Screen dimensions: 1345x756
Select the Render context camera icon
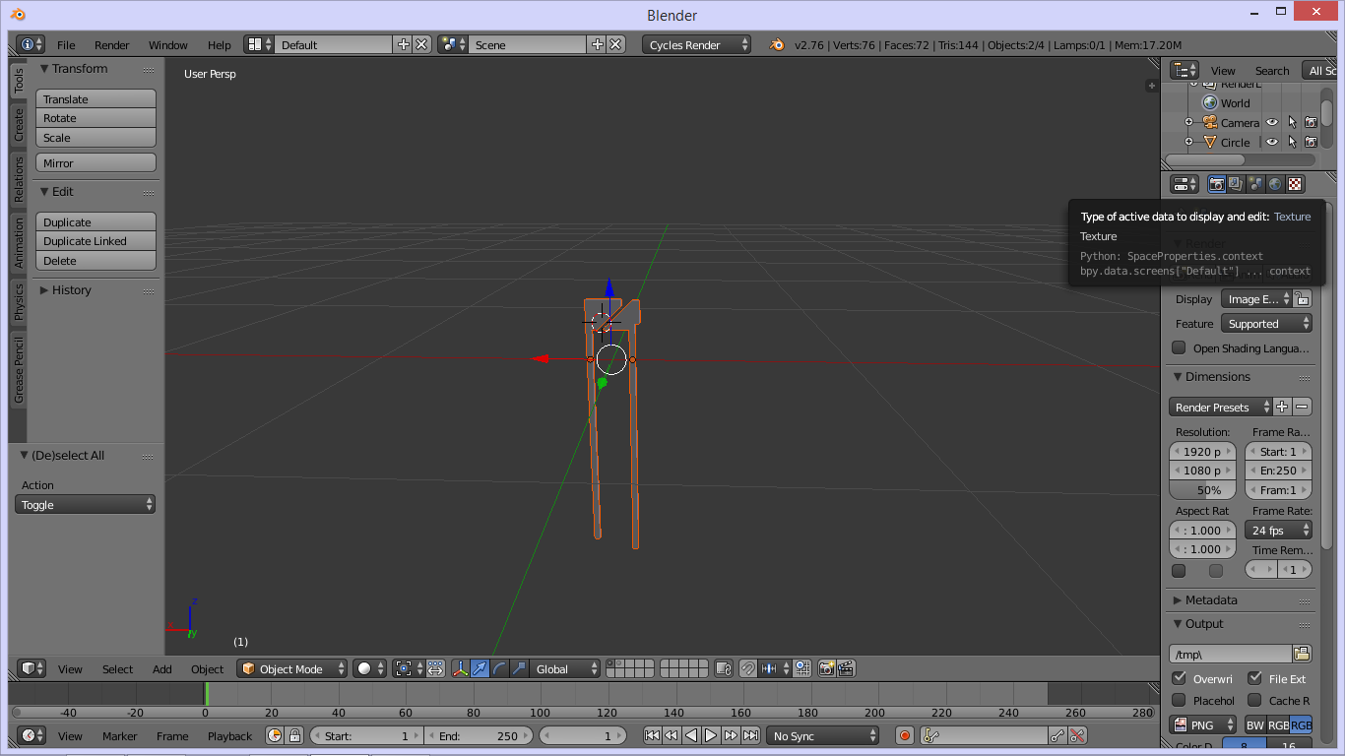coord(1217,184)
